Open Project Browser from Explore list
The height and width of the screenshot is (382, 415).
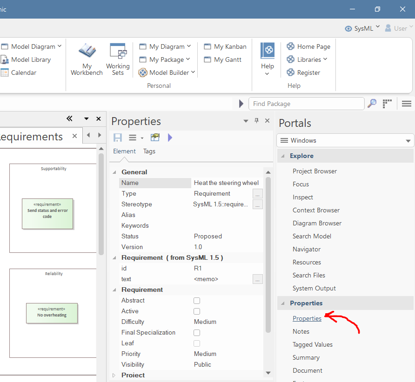(x=315, y=171)
